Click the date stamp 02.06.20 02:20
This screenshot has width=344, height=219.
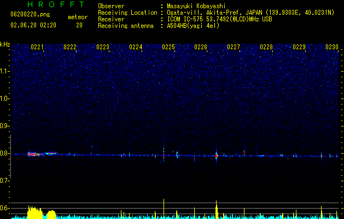tap(33, 25)
